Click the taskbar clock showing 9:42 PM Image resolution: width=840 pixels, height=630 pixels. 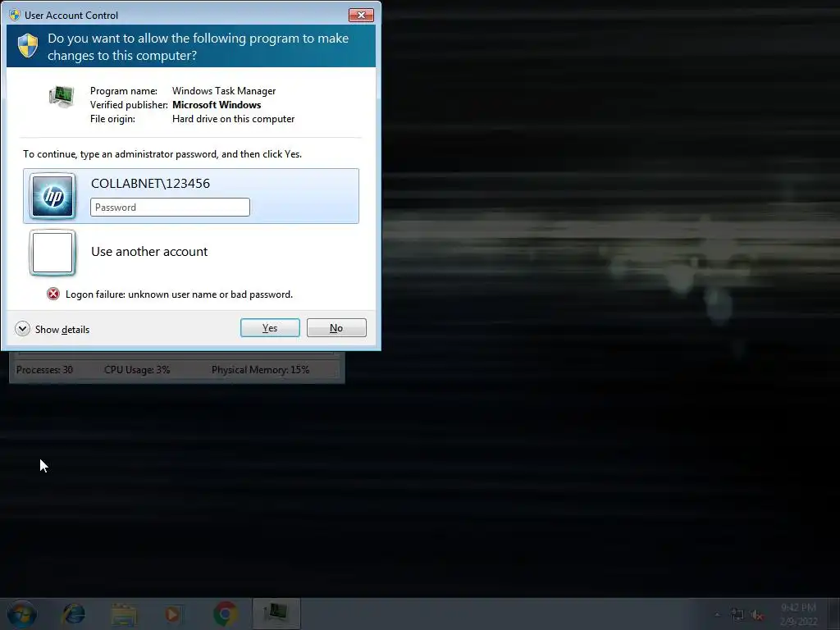tap(798, 614)
